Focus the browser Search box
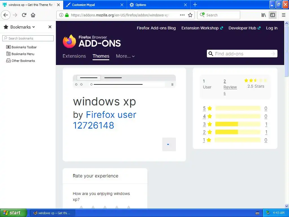The width and height of the screenshot is (289, 217). click(219, 15)
